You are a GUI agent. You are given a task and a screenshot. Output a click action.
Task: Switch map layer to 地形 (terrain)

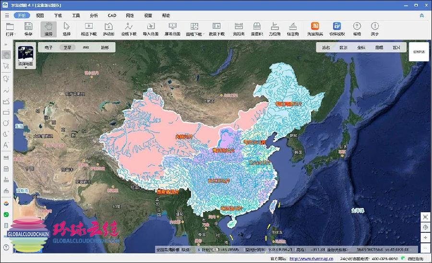point(105,47)
